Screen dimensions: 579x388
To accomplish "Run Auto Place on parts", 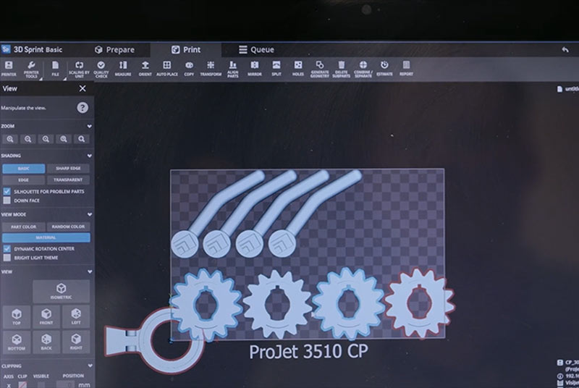I will (167, 69).
